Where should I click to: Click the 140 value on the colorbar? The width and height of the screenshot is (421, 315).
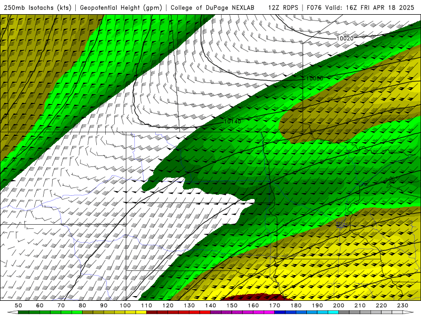pyautogui.click(x=211, y=306)
